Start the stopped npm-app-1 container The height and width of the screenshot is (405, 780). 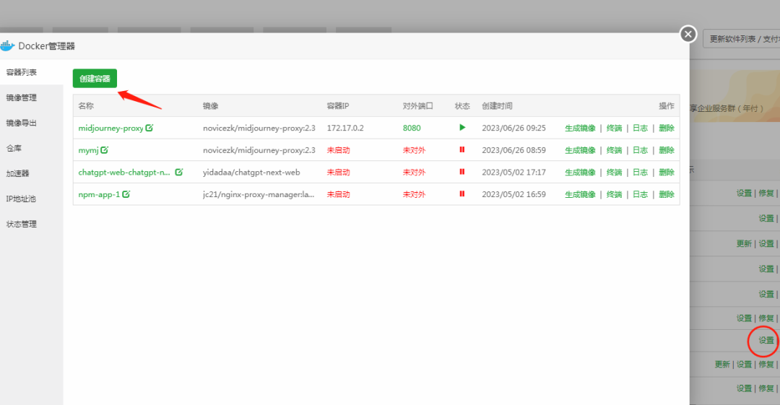(x=462, y=193)
